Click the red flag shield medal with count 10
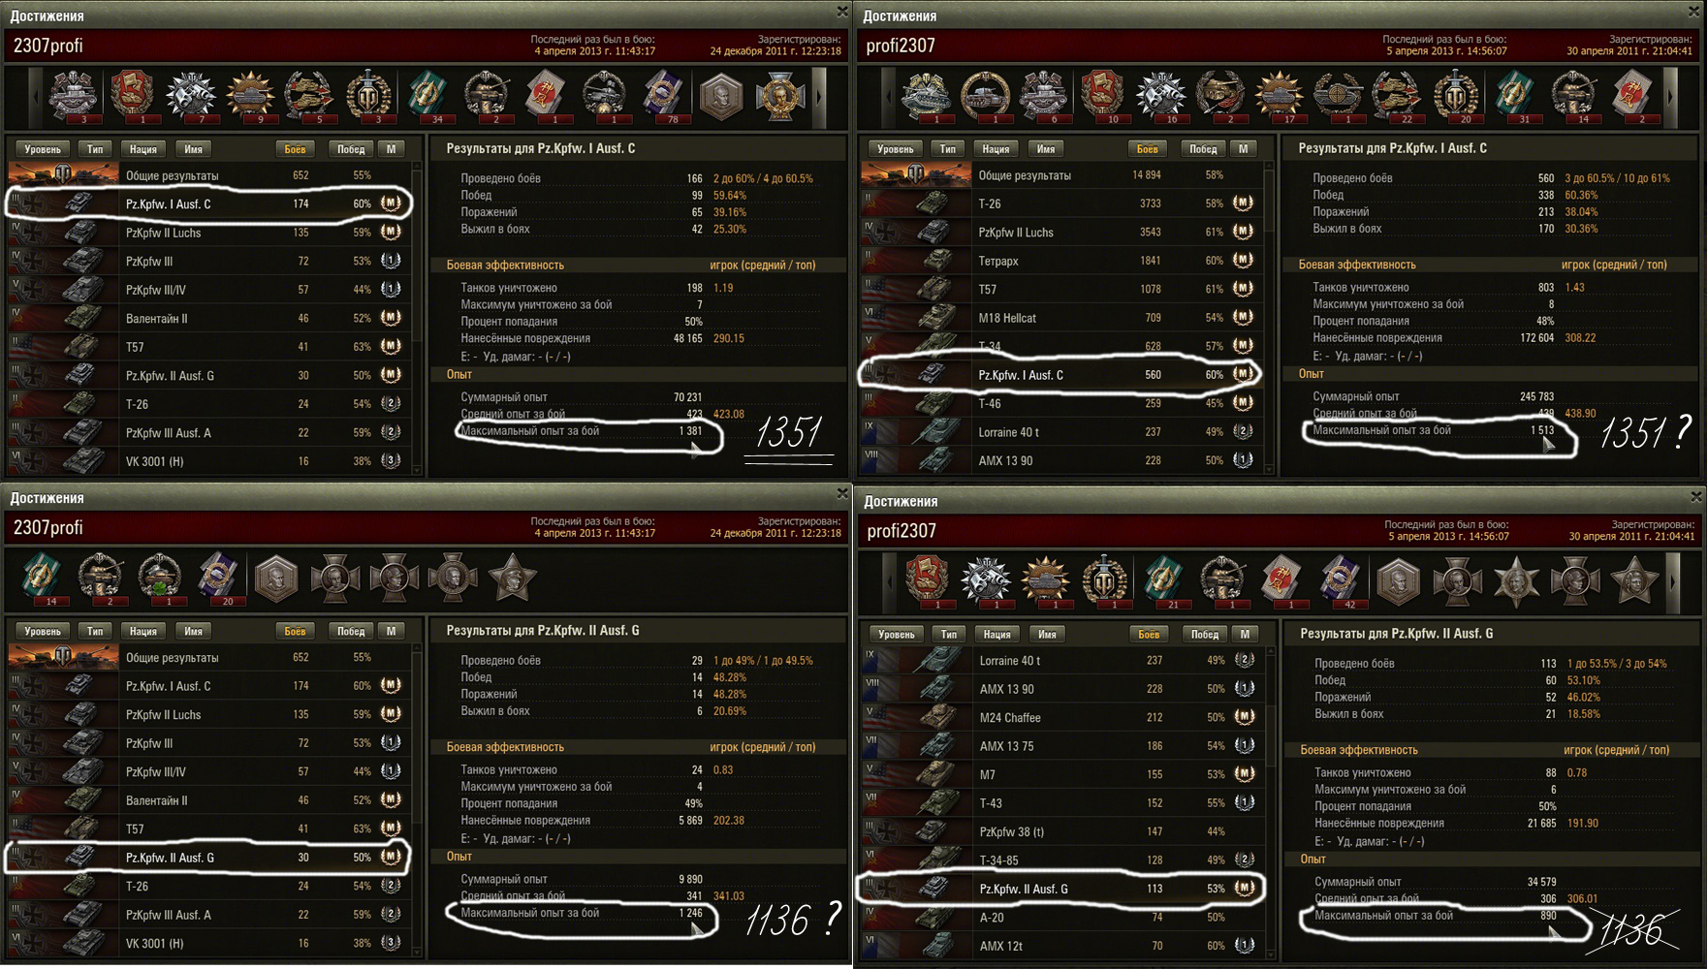The width and height of the screenshot is (1708, 969). tap(1102, 97)
